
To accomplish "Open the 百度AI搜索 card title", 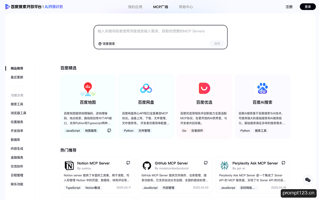I will tap(262, 102).
